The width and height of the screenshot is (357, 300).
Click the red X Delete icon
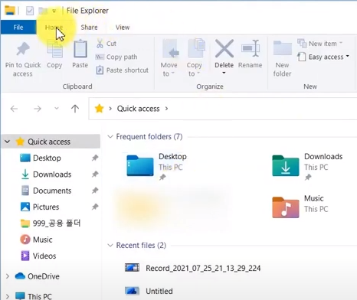(224, 48)
